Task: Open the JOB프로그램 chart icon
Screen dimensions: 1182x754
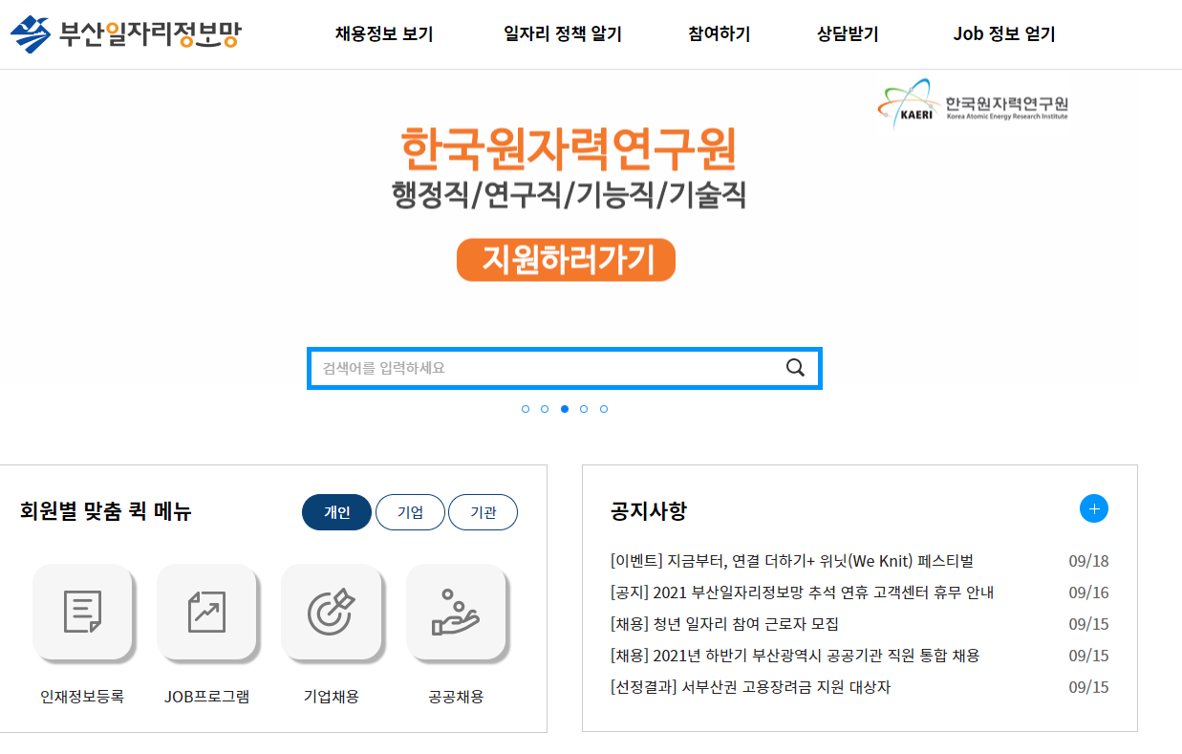Action: coord(206,612)
